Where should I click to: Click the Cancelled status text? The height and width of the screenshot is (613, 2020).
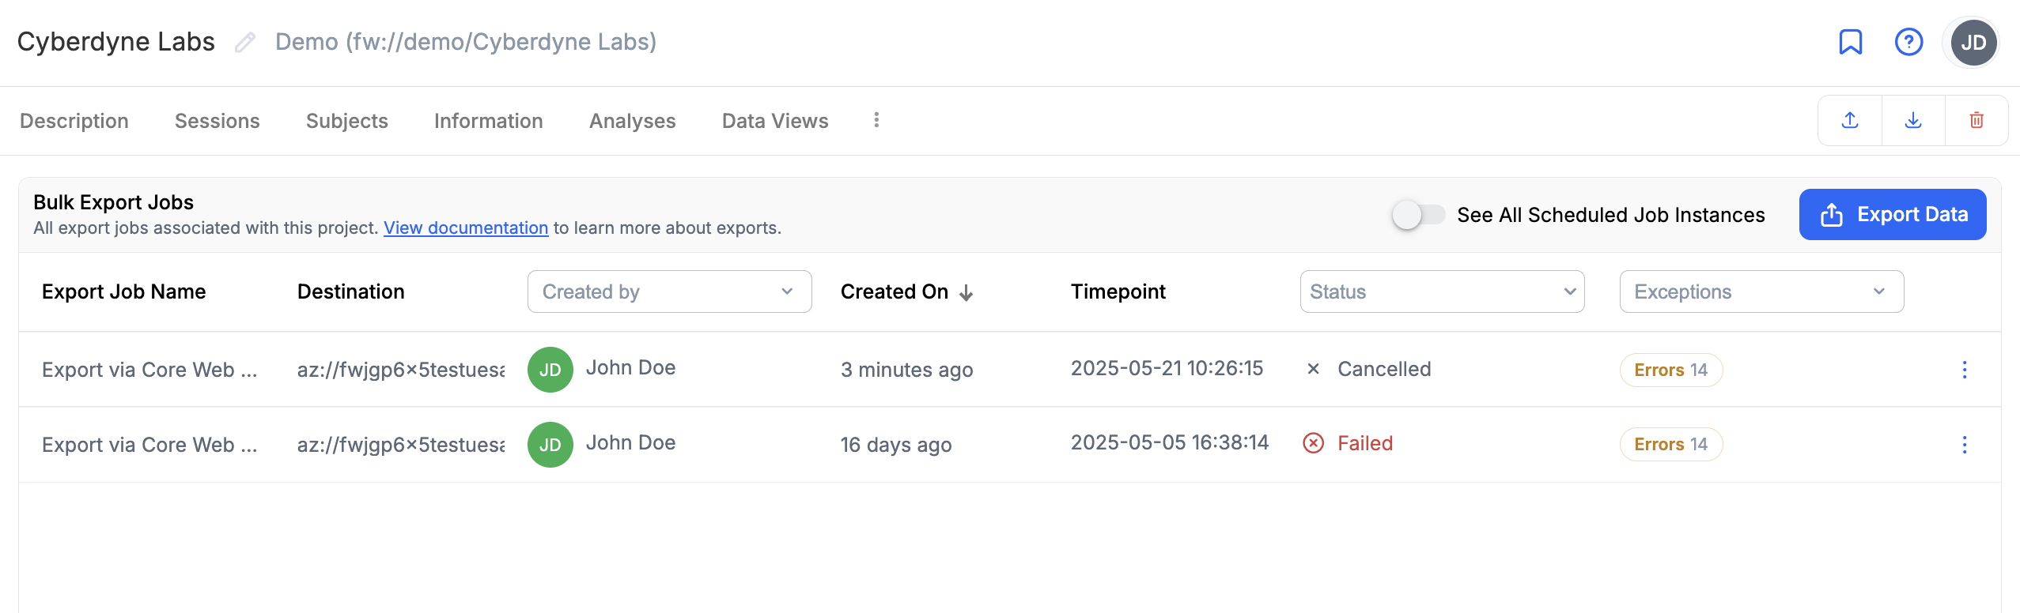tap(1384, 369)
